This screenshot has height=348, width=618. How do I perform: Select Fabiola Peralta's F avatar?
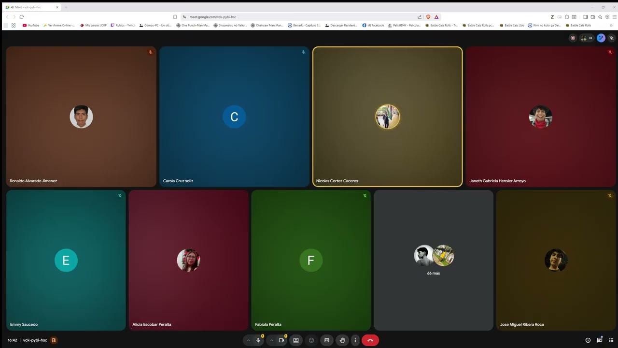[x=311, y=260]
